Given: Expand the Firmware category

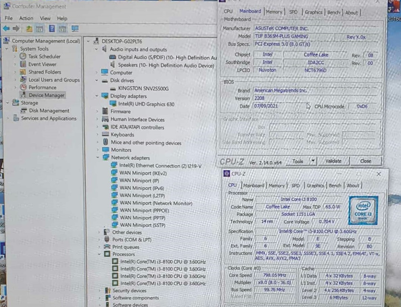Looking at the screenshot, I should pyautogui.click(x=97, y=111).
